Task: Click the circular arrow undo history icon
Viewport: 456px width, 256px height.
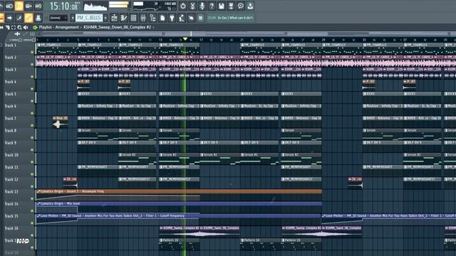Action: (183, 6)
